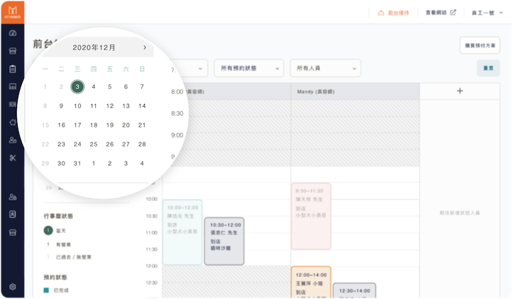This screenshot has width=513, height=299.
Task: Select December 10 in calendar
Action: click(x=77, y=106)
